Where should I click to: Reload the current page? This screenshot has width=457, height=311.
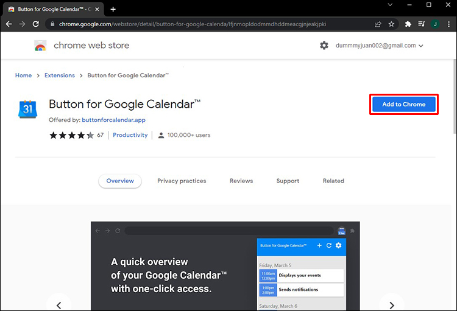click(x=36, y=24)
